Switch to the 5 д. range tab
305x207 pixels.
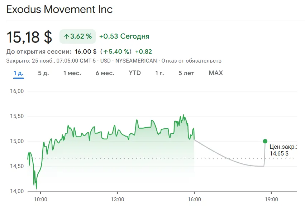[43, 73]
